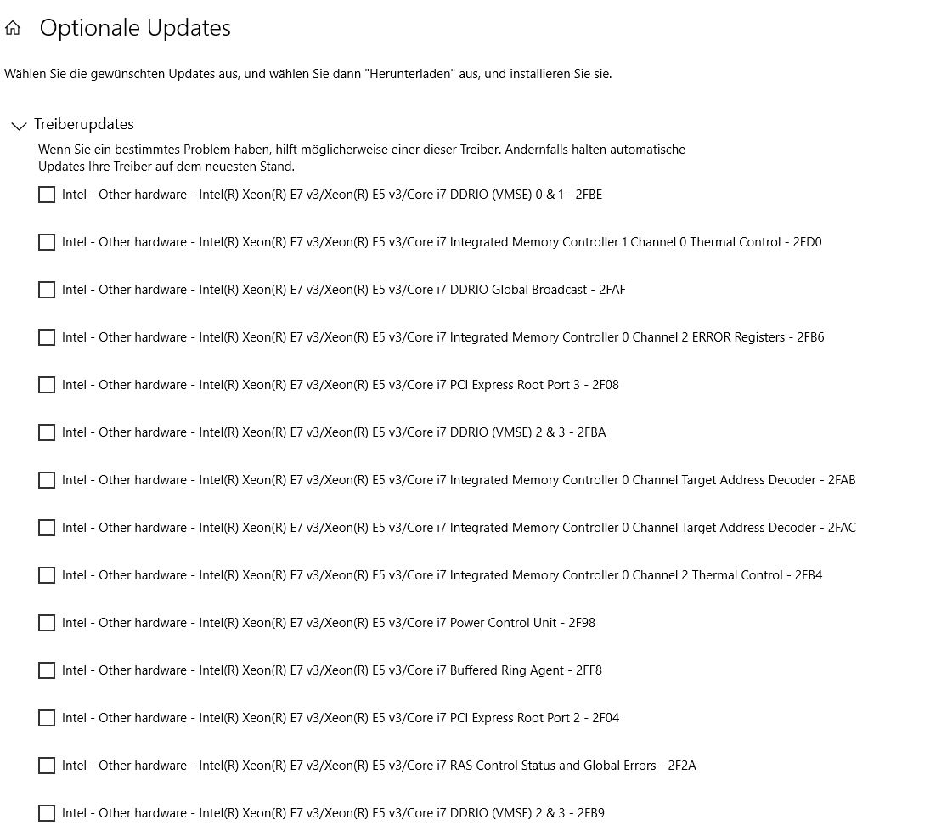Click the Treiberupdates section heading
This screenshot has width=947, height=831.
pyautogui.click(x=84, y=124)
